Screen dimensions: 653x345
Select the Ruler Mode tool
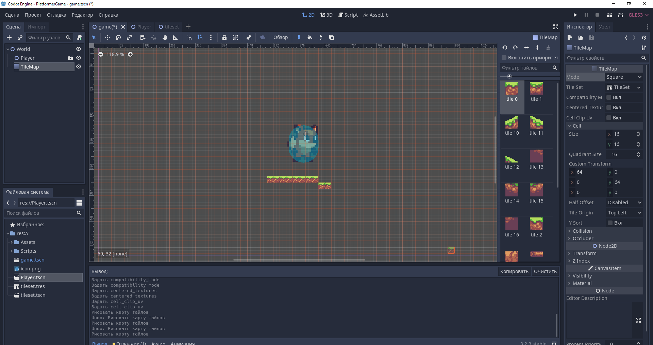pyautogui.click(x=175, y=37)
